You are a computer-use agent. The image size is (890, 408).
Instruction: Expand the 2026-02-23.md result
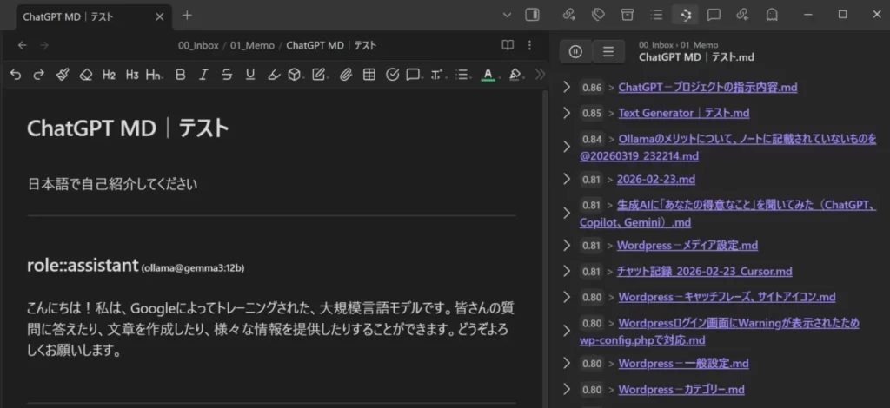tap(566, 179)
